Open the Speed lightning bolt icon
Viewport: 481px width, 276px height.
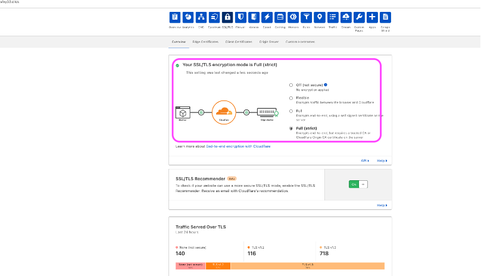pos(267,17)
